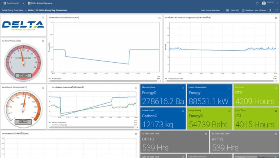Viewport: 280px width, 158px height.
Task: Click right scroll arrow under pressure chart
Action: 160,81
